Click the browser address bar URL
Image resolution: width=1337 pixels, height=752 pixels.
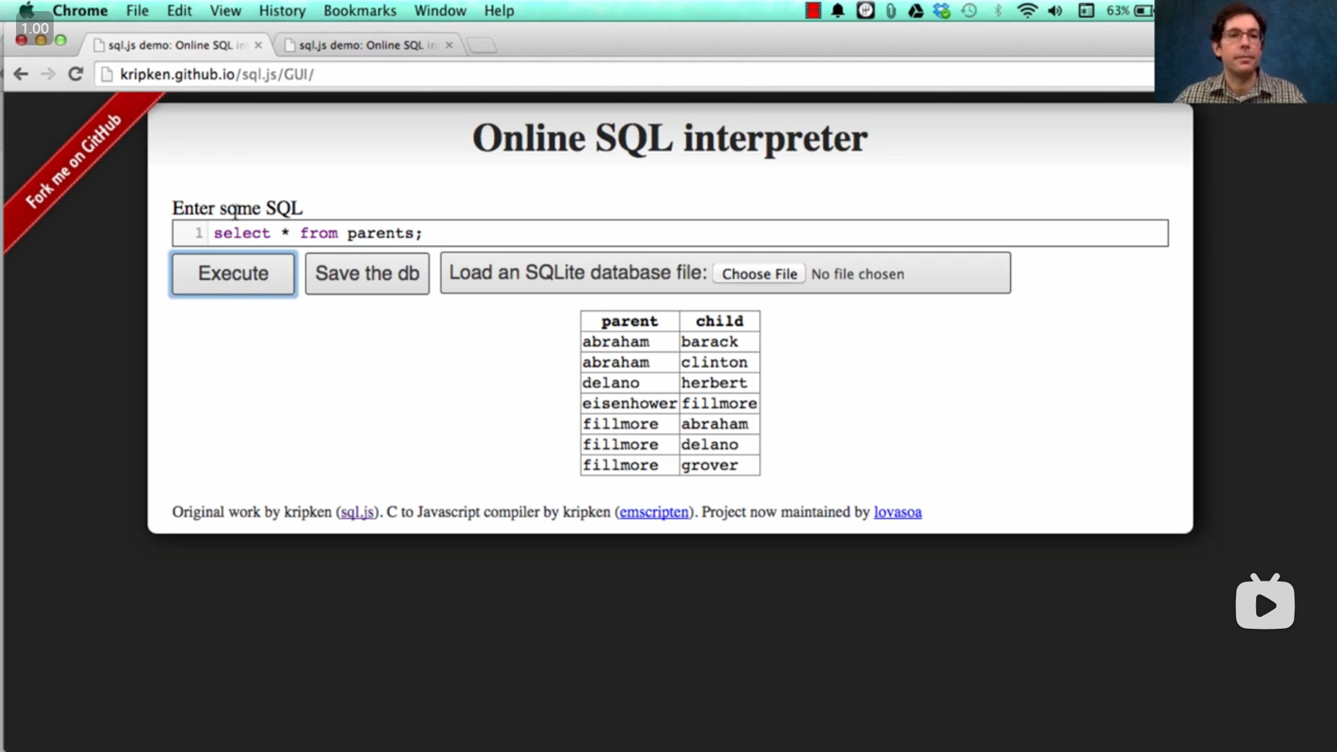tap(217, 74)
